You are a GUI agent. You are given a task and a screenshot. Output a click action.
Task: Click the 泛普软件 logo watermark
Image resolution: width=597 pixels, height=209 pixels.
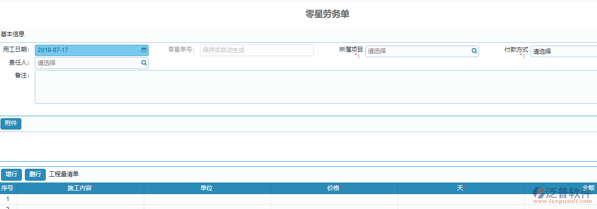pyautogui.click(x=563, y=196)
